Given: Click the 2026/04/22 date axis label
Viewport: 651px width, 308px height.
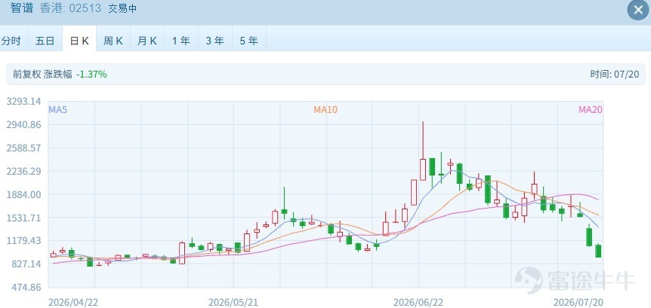Looking at the screenshot, I should click(x=73, y=303).
